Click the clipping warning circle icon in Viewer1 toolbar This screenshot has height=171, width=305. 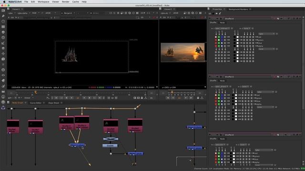click(x=133, y=13)
